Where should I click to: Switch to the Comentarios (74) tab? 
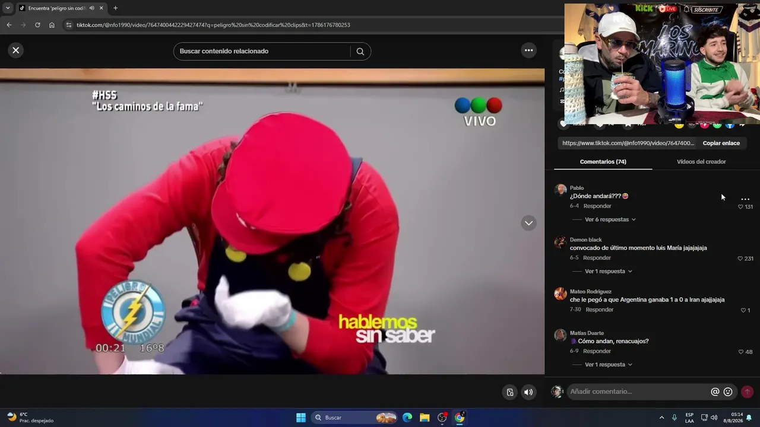point(603,162)
